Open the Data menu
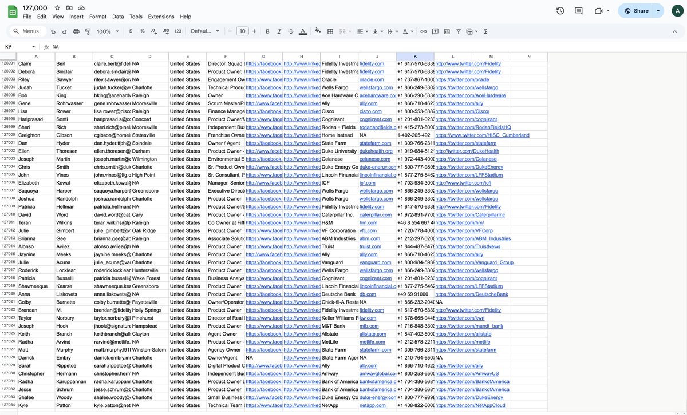The width and height of the screenshot is (687, 415). click(118, 17)
